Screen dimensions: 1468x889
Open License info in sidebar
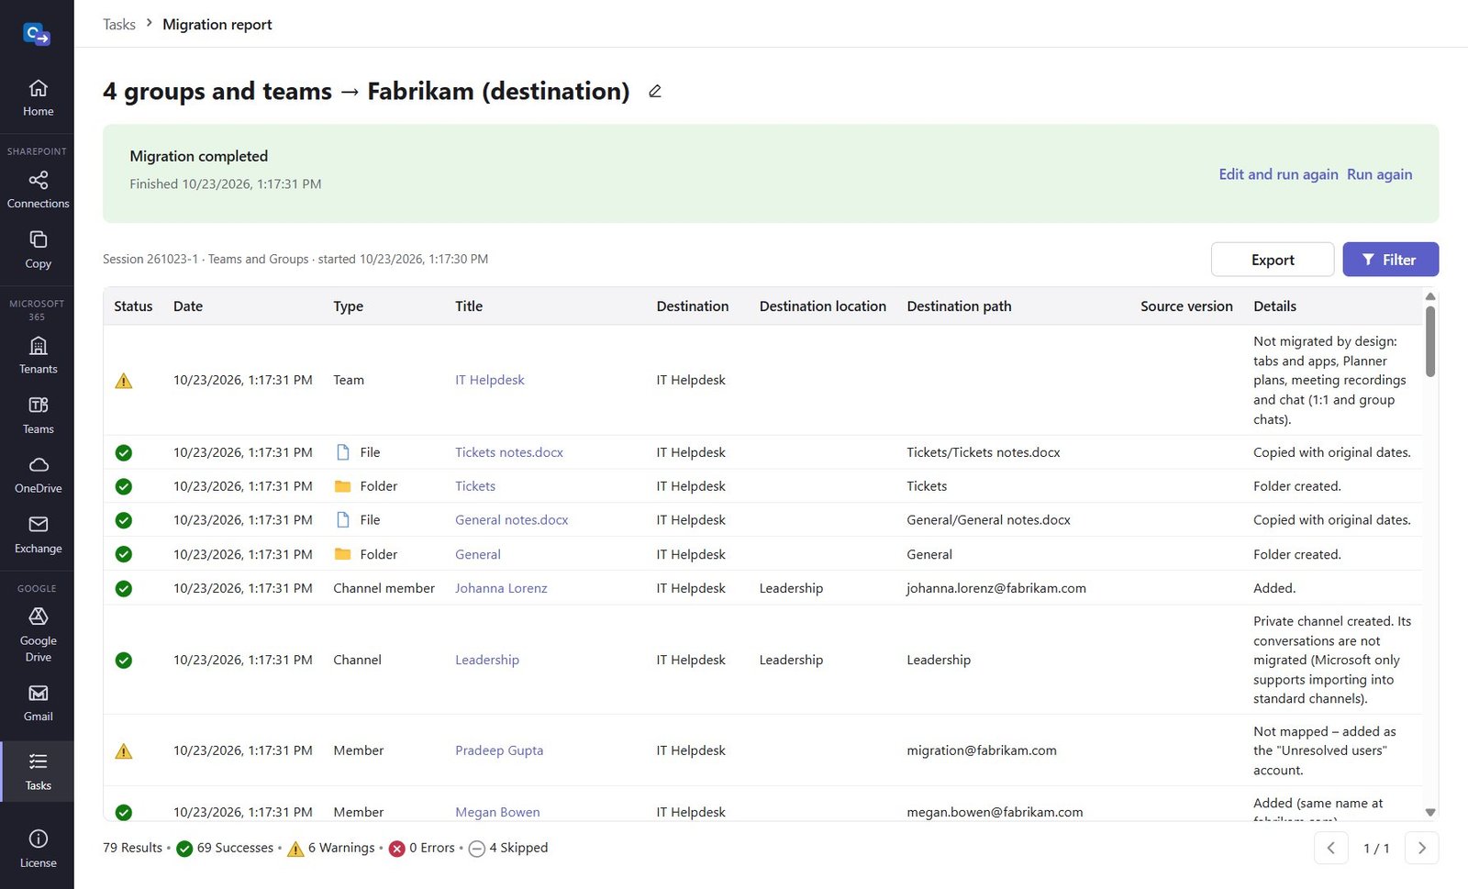(x=38, y=849)
